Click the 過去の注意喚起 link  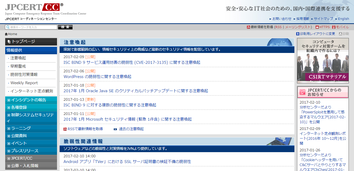(x=131, y=129)
